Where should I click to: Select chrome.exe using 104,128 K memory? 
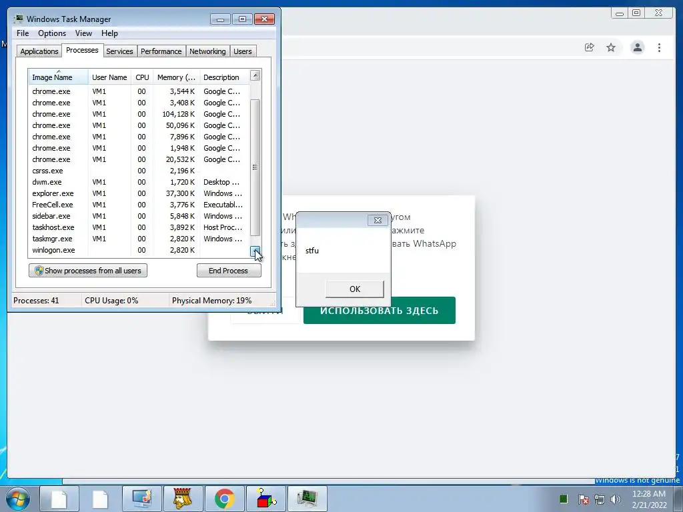[x=139, y=114]
